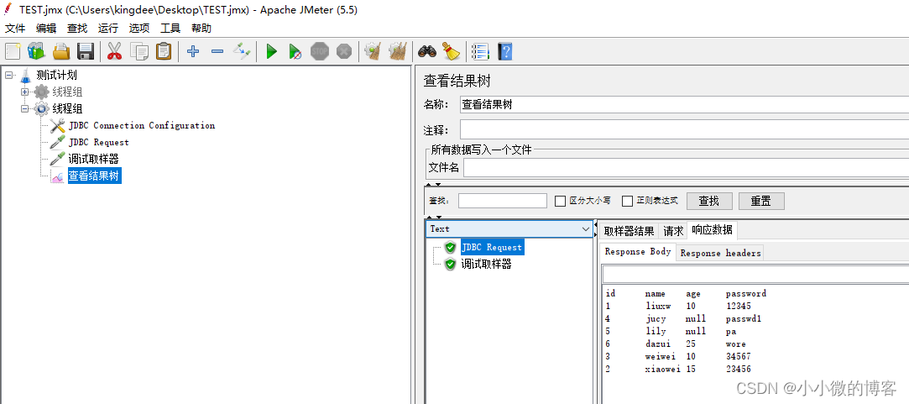Viewport: 909px width, 404px height.
Task: Switch to Response Body tab
Action: click(x=638, y=252)
